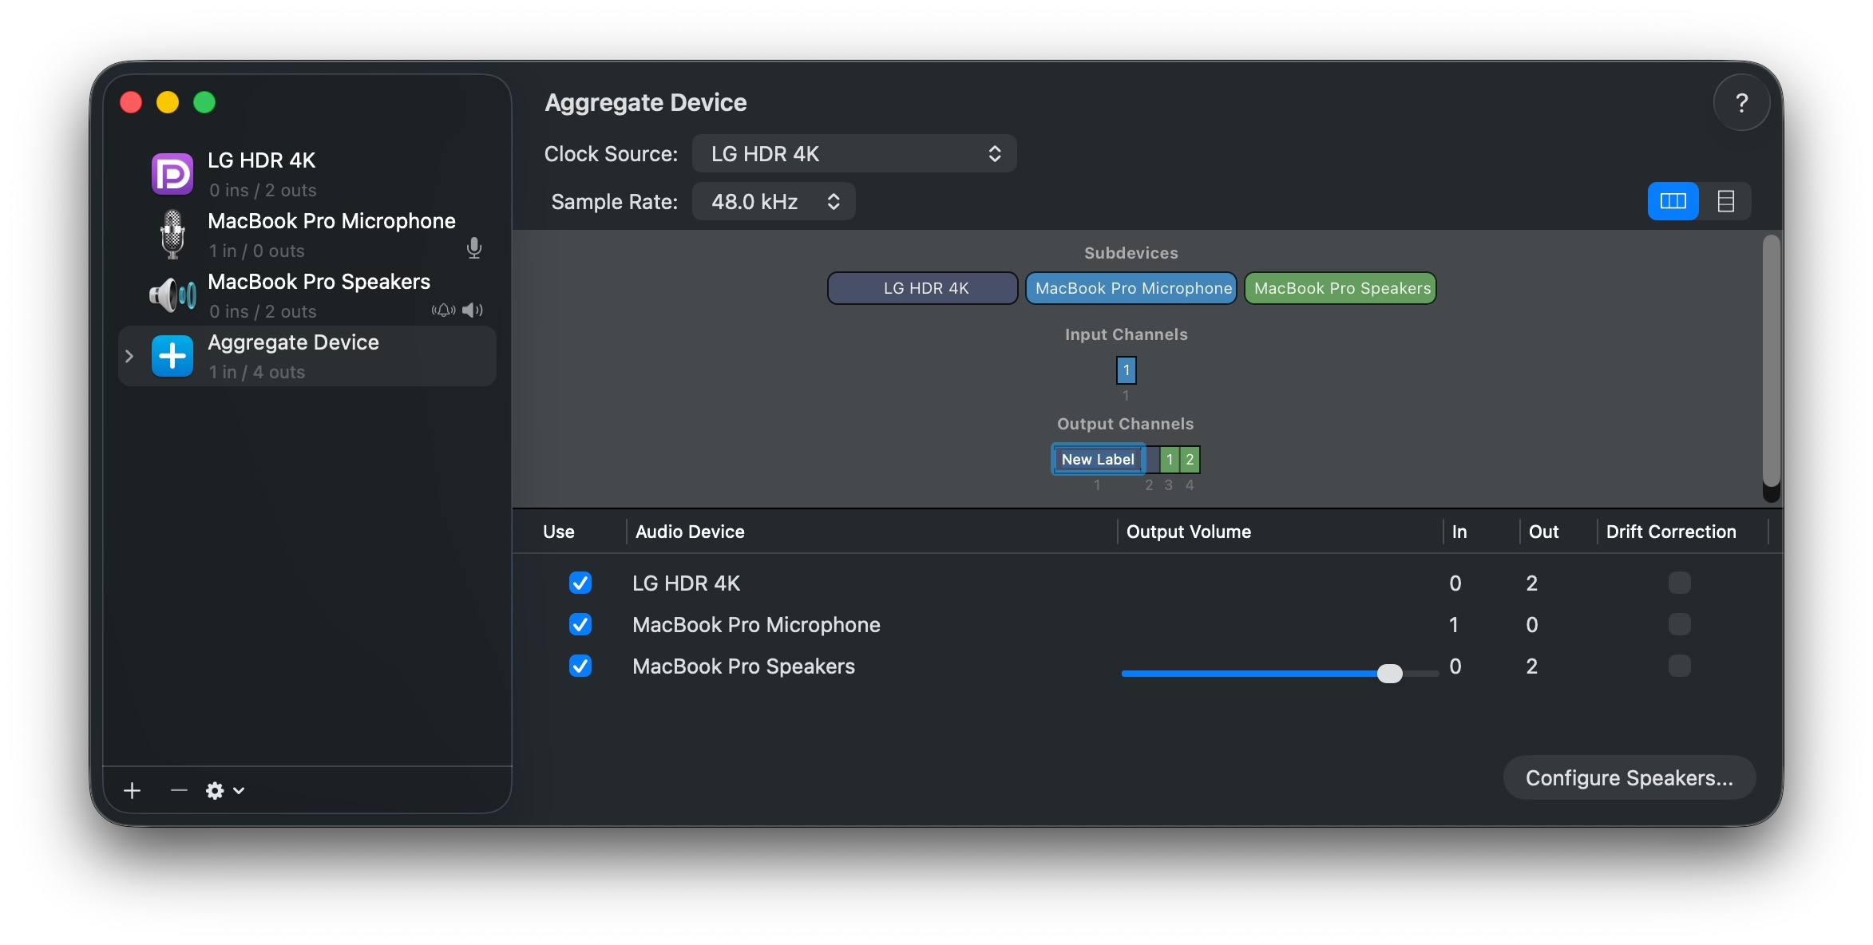This screenshot has height=945, width=1873.
Task: Close the Audio Devices window
Action: click(x=131, y=102)
